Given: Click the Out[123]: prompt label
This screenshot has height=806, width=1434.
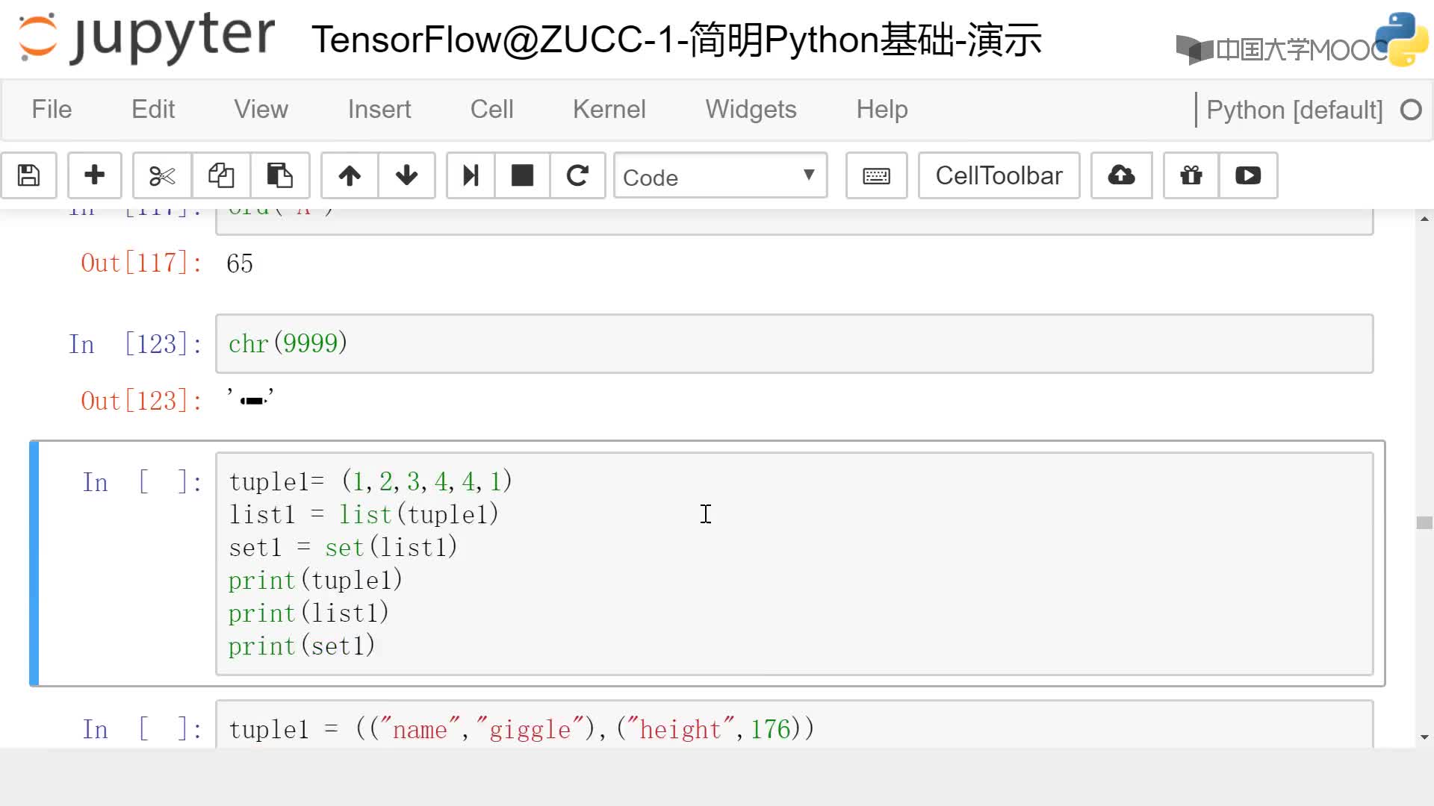Looking at the screenshot, I should [x=142, y=401].
